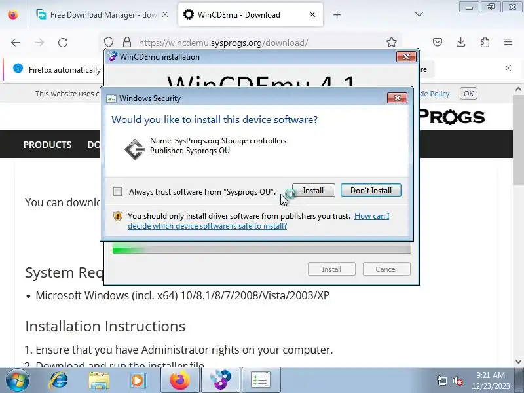524x393 pixels.
Task: Click Cancel in the WinCDEmu installation window
Action: (386, 269)
